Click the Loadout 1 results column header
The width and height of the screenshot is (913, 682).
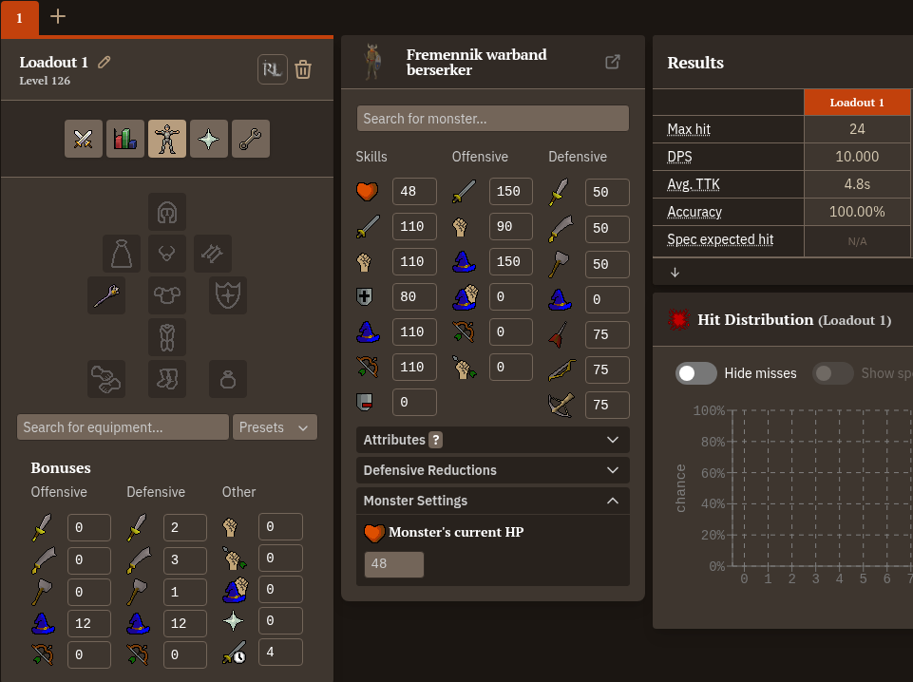pos(857,103)
